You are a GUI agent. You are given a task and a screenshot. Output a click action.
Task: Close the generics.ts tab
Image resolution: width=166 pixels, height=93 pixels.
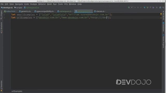(x=32, y=11)
